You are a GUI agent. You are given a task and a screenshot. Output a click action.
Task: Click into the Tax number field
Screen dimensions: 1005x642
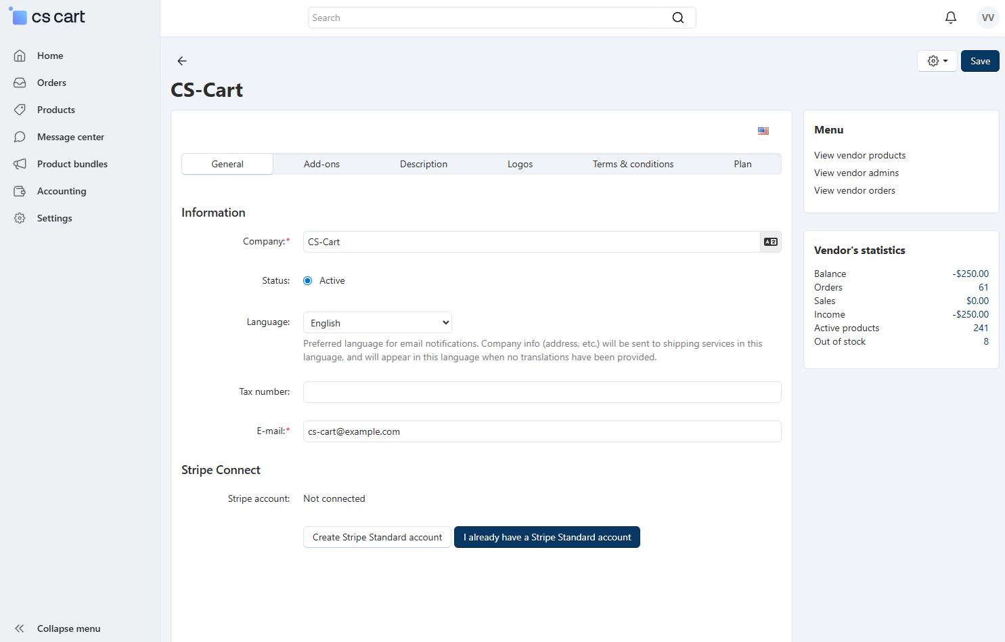(542, 392)
